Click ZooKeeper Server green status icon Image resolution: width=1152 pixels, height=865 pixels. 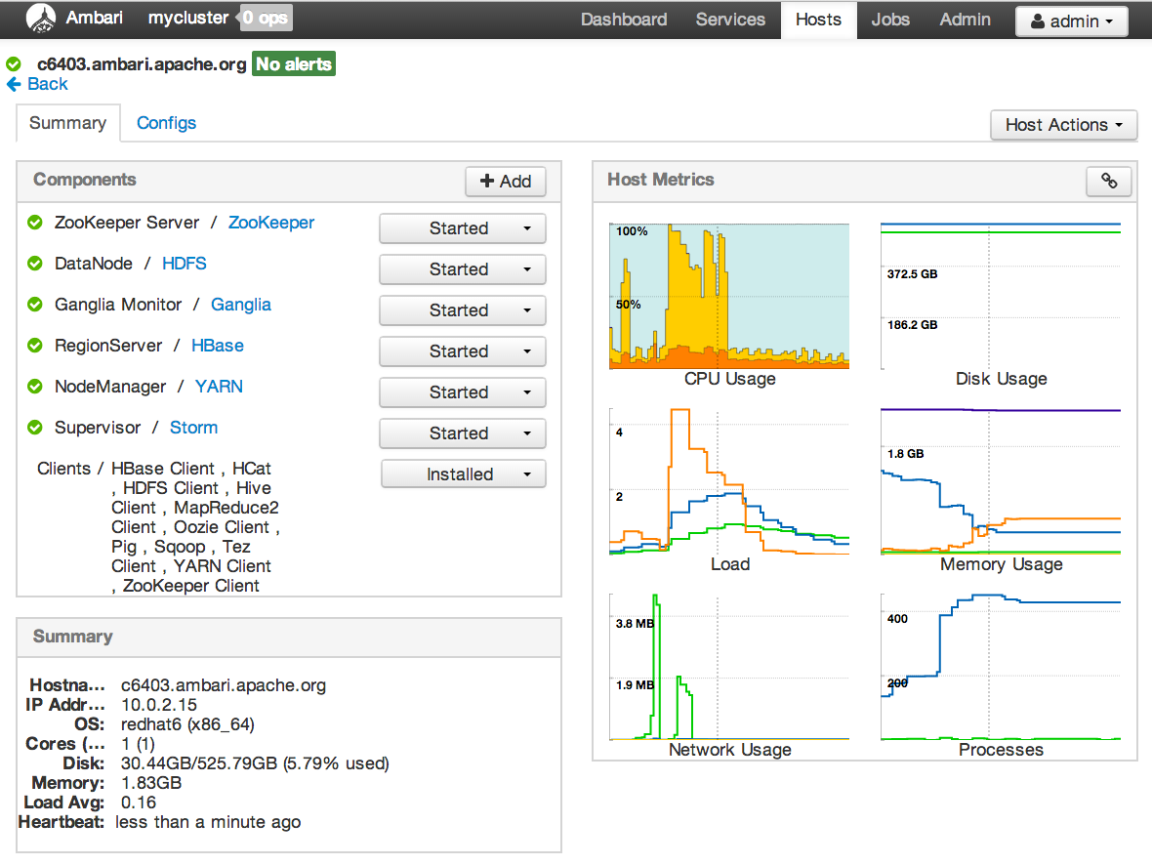pyautogui.click(x=34, y=222)
